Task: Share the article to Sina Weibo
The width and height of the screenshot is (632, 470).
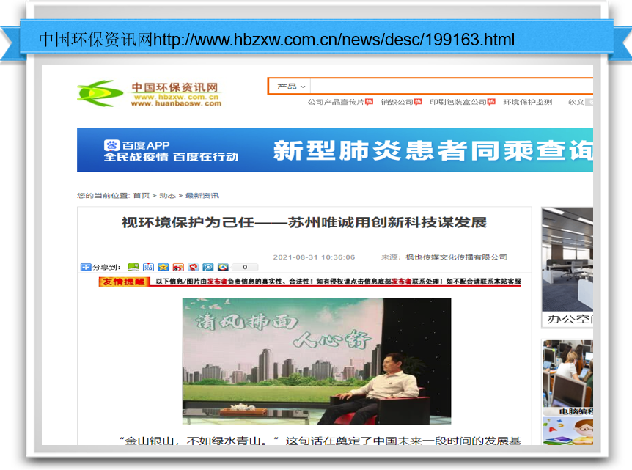Action: coord(178,268)
